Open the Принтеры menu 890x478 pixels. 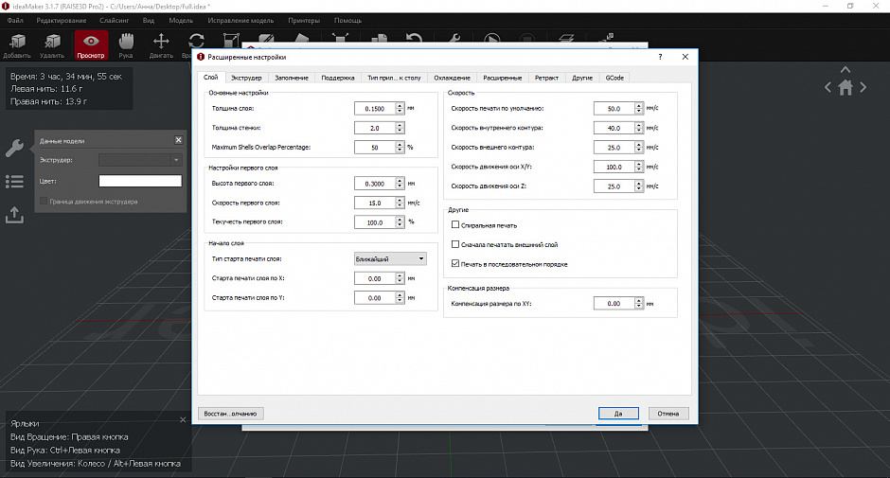tap(304, 21)
